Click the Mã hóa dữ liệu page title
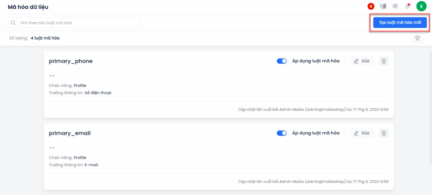 click(x=28, y=7)
